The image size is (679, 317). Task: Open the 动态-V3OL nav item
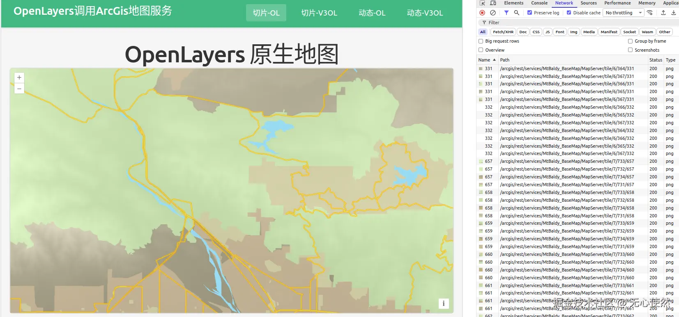[x=425, y=13]
